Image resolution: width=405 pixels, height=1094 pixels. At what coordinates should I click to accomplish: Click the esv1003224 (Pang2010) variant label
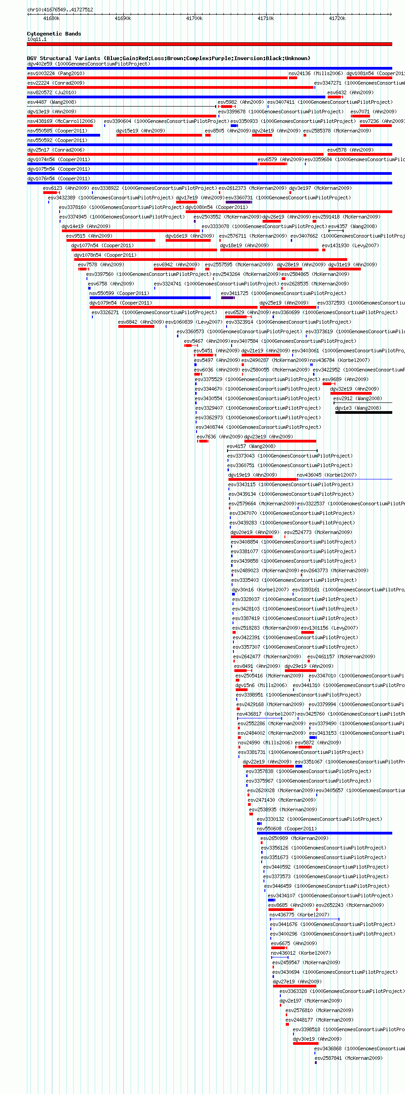[56, 73]
